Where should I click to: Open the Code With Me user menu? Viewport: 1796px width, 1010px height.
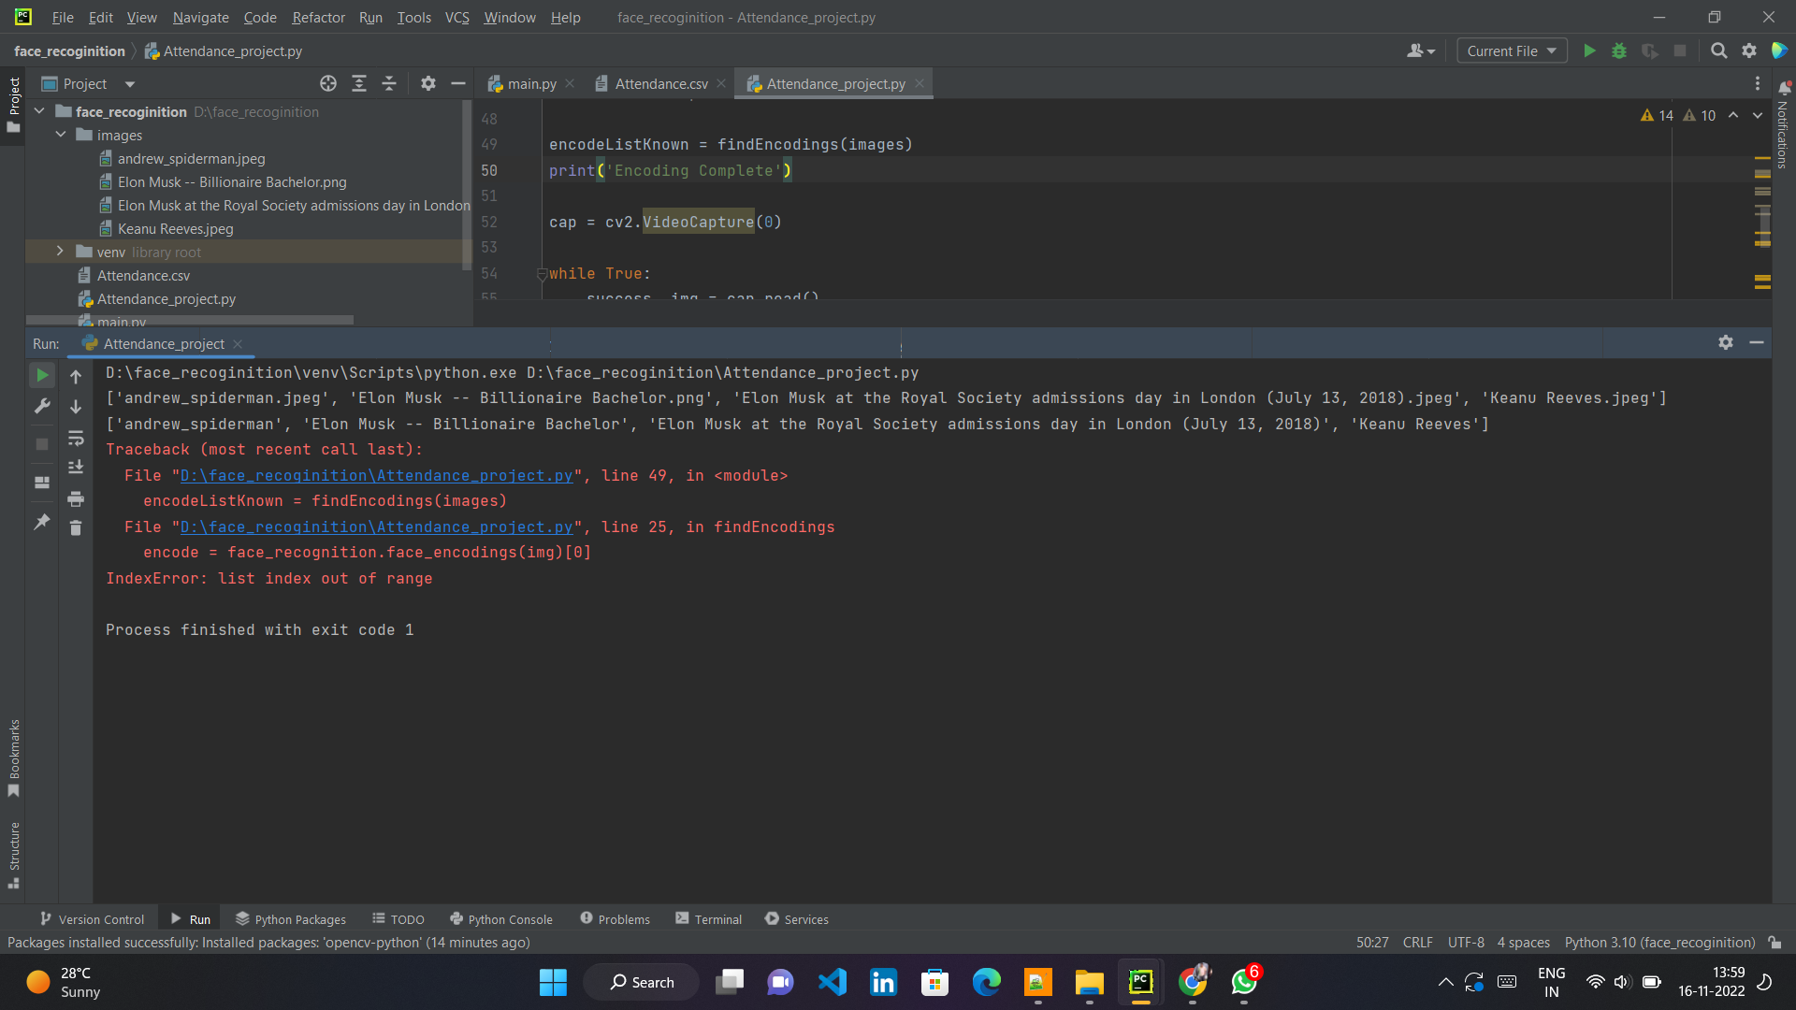(x=1420, y=50)
